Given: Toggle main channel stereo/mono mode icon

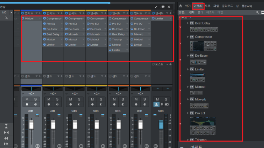Looking at the screenshot, I should point(167,104).
